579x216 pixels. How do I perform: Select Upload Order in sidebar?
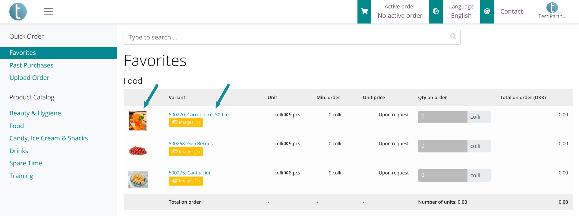(x=29, y=78)
